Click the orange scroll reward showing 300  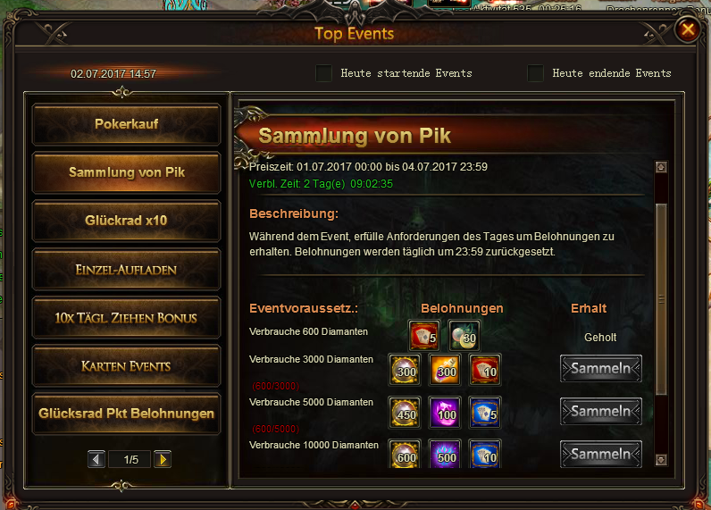pos(445,370)
